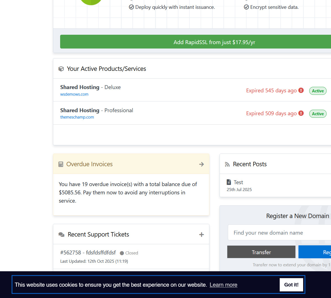Open support ticket #562758
Viewport: 331px width, 298px height.
tap(88, 253)
